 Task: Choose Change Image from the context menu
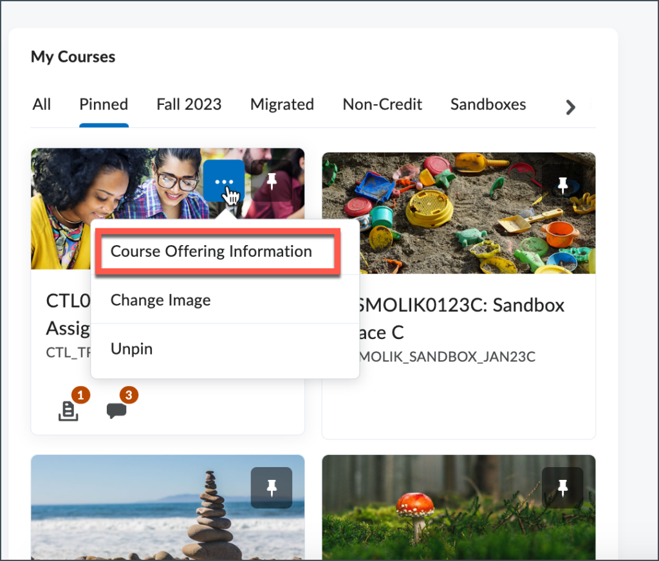tap(160, 300)
